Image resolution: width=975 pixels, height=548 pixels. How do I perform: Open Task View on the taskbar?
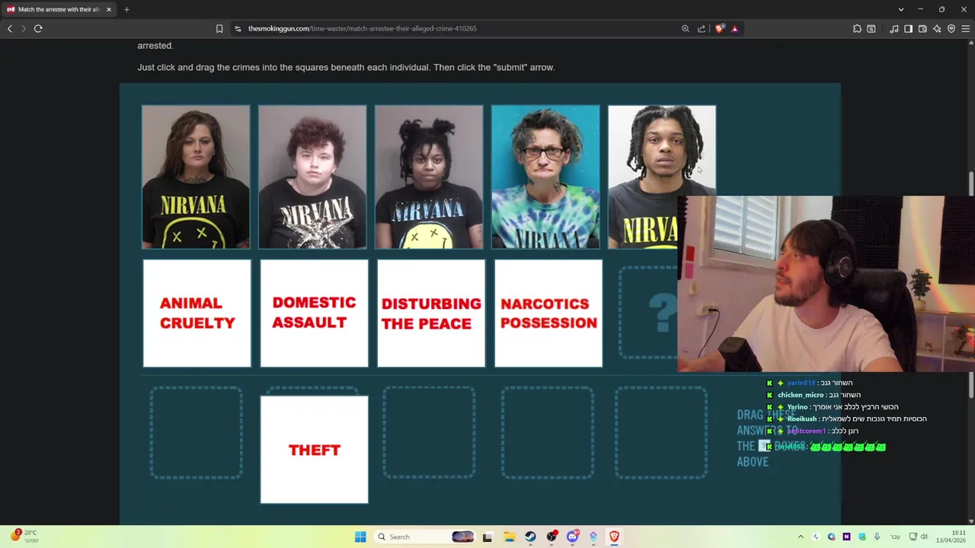(487, 537)
